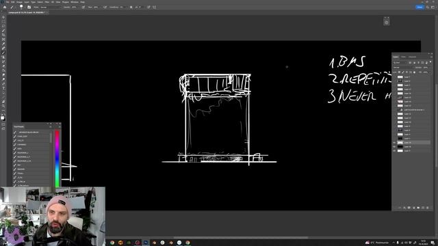Set the foreground color swatch
438x246 pixels.
[3, 118]
